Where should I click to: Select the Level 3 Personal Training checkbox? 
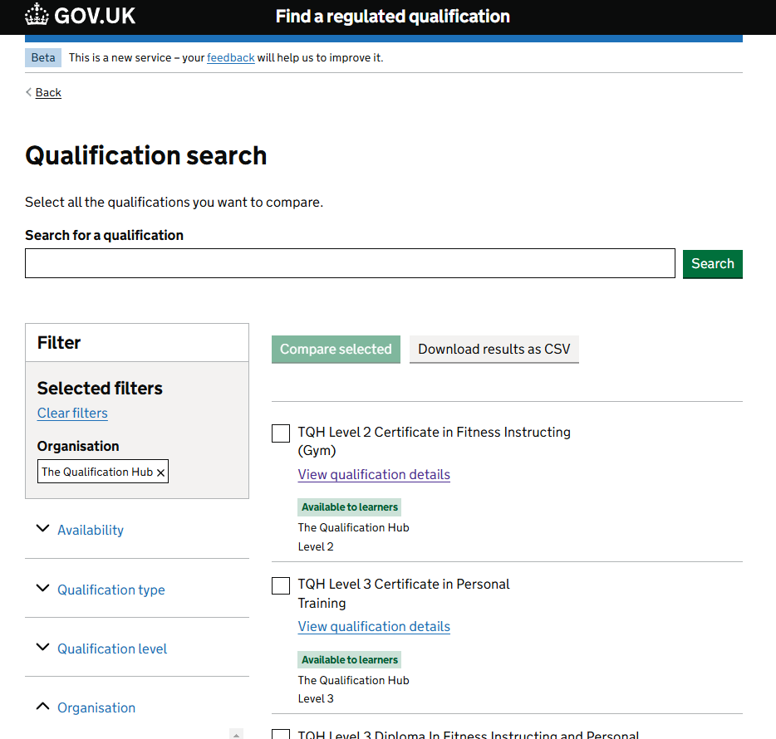(281, 585)
